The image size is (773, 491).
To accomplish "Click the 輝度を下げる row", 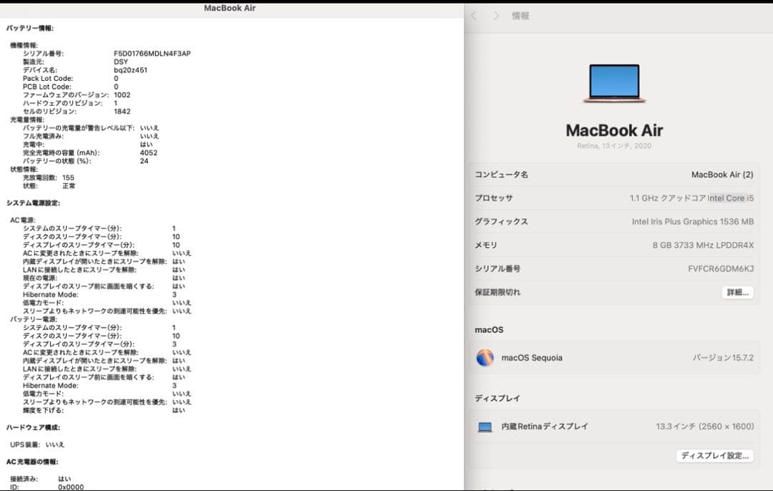I will tap(104, 410).
